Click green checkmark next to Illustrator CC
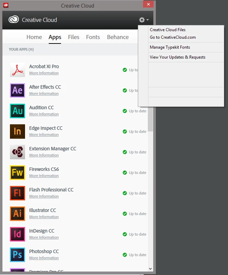Screen dimensions: 228x275 (125, 214)
